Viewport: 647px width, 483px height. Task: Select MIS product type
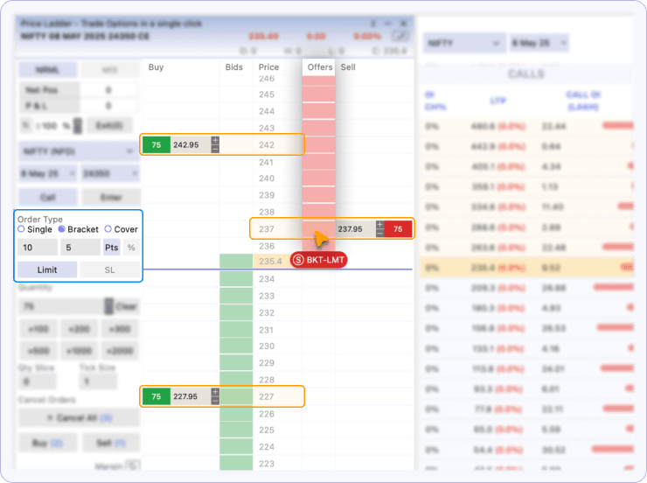[x=110, y=70]
